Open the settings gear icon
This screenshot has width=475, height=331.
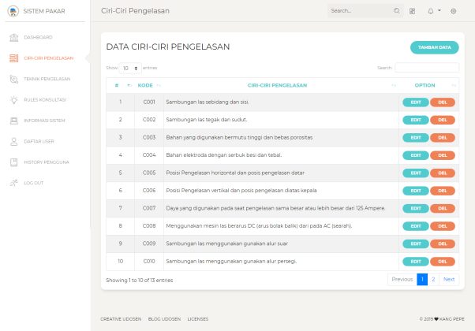(453, 11)
